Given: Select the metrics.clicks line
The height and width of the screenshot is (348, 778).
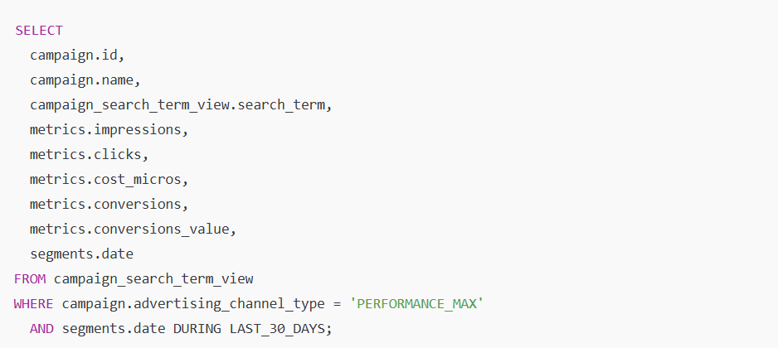Looking at the screenshot, I should point(89,155).
